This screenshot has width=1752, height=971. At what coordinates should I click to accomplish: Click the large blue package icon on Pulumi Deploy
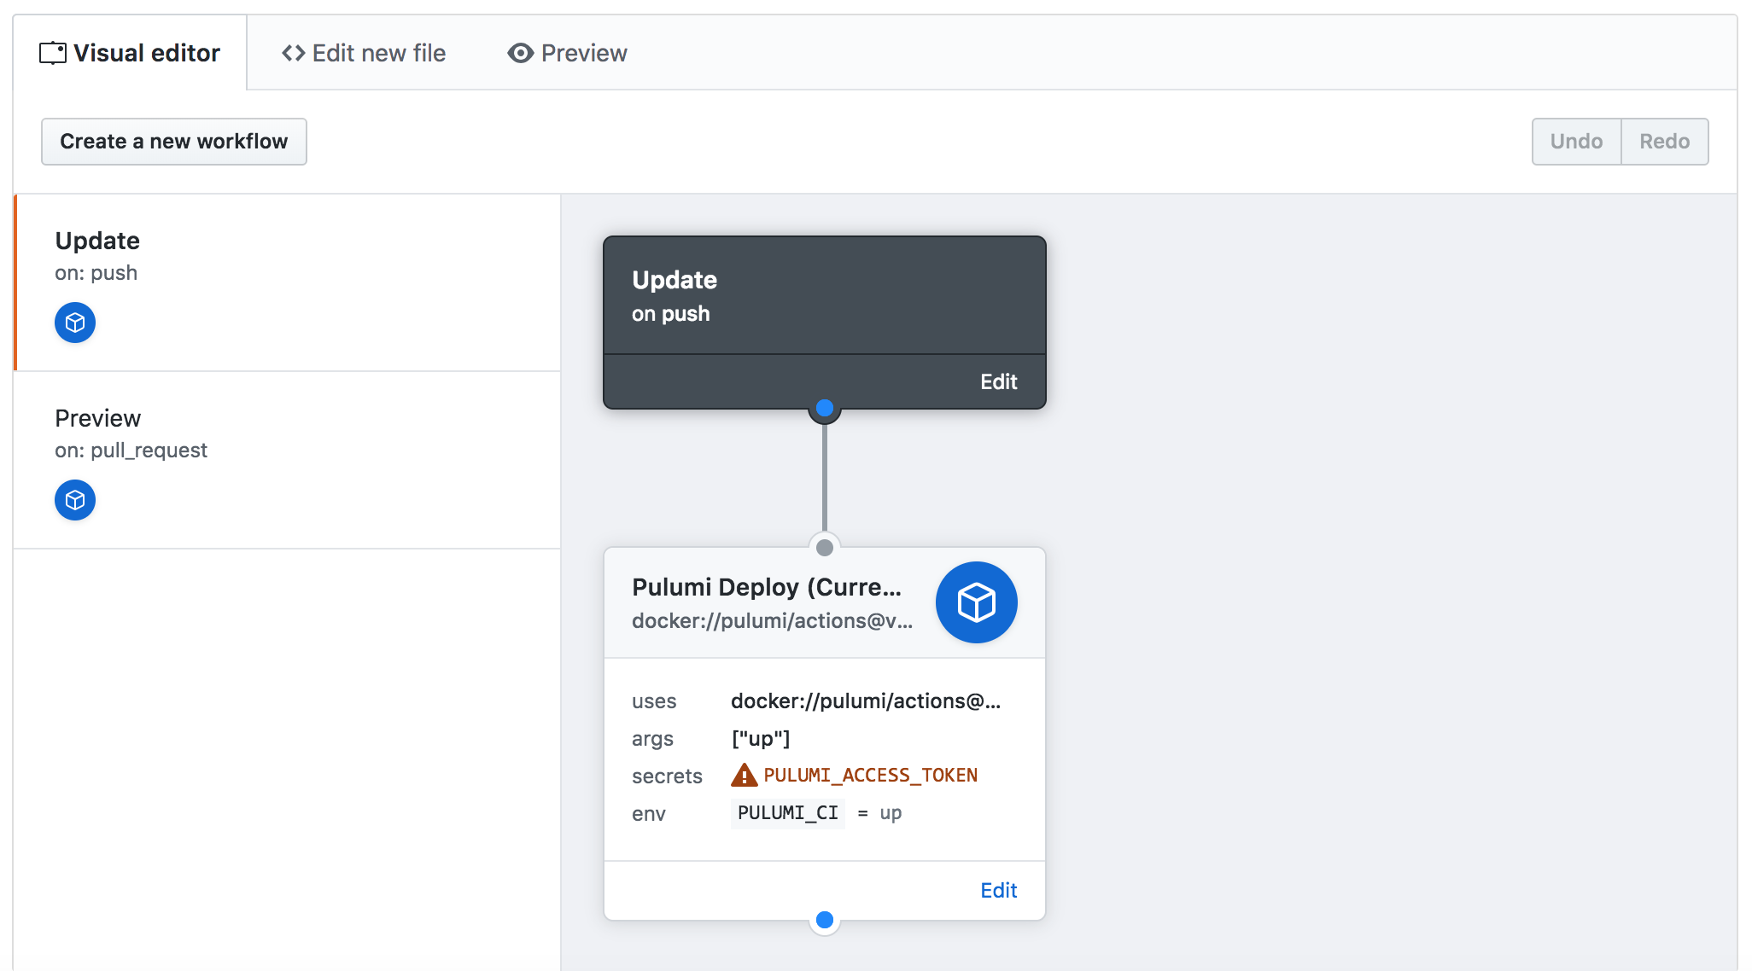977,602
